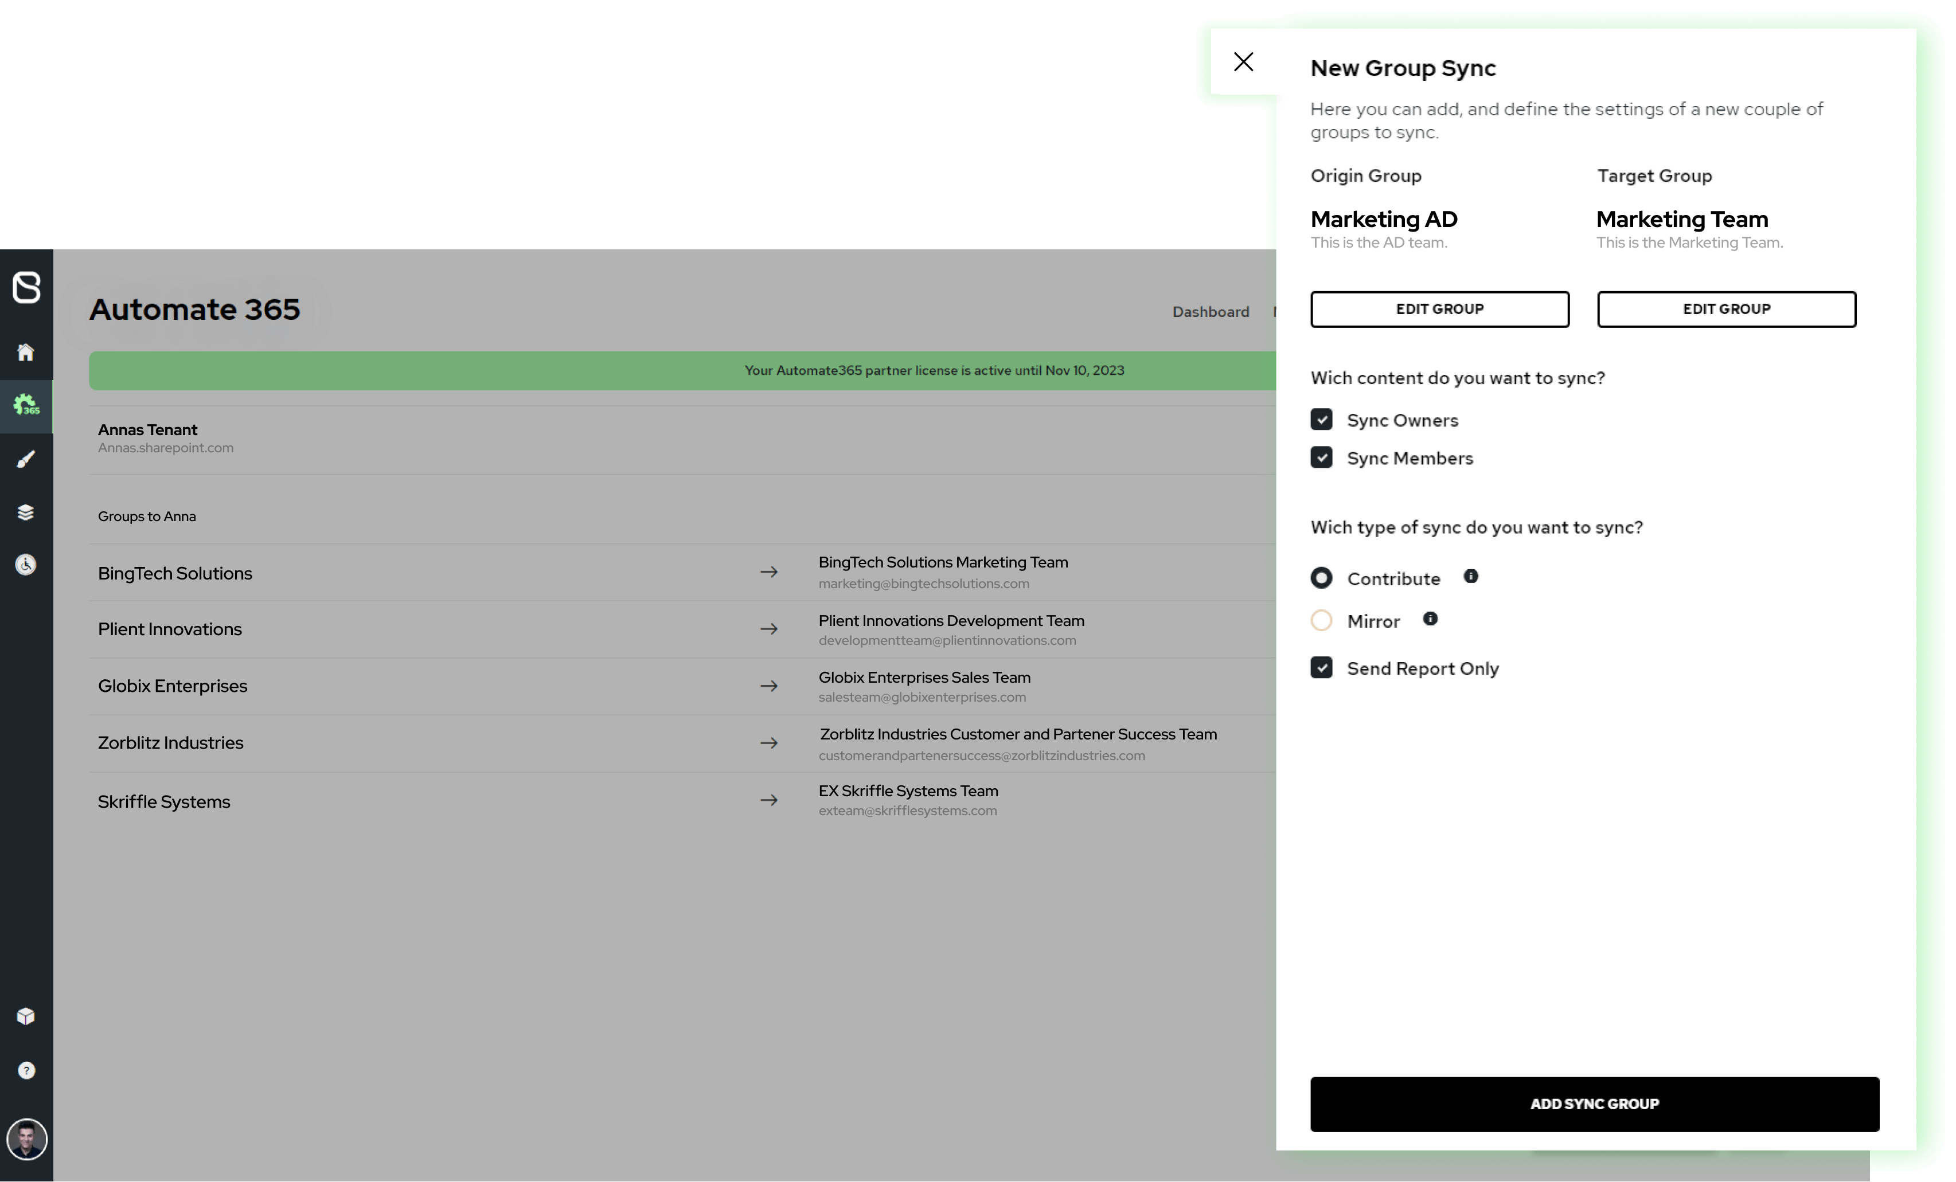Open the accessibility icon in sidebar
The image size is (1956, 1182).
pos(26,565)
